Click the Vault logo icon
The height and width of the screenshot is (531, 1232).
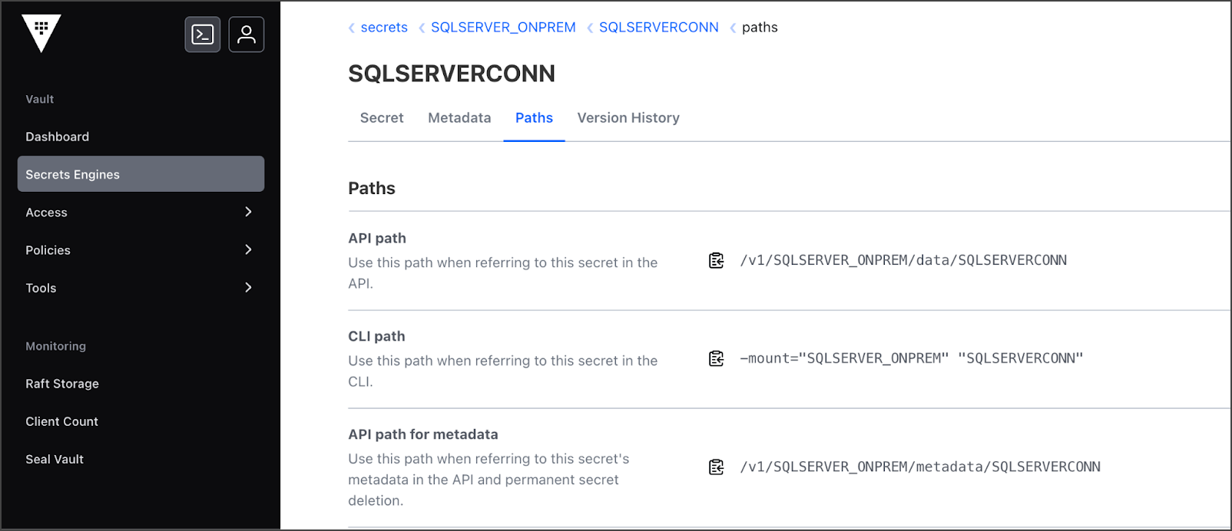(41, 32)
